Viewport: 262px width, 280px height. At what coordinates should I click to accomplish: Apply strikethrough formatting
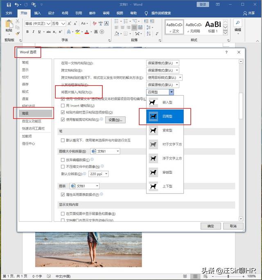tap(49, 32)
